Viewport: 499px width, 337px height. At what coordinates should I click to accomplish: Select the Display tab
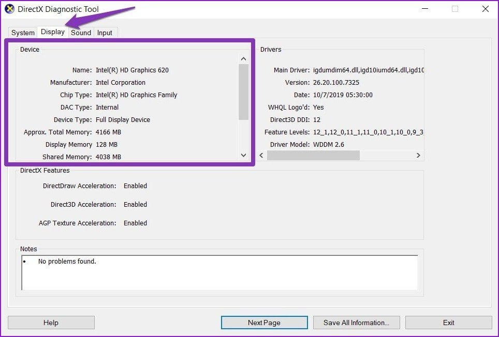click(53, 32)
